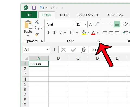
Task: Click the Redo arrow icon
Action: tap(53, 8)
